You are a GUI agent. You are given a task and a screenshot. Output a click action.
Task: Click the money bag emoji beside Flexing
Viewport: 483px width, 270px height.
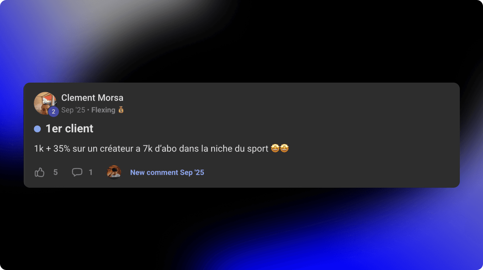click(121, 110)
